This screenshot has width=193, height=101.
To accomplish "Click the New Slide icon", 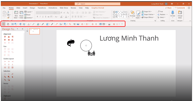I will [x=16, y=13].
